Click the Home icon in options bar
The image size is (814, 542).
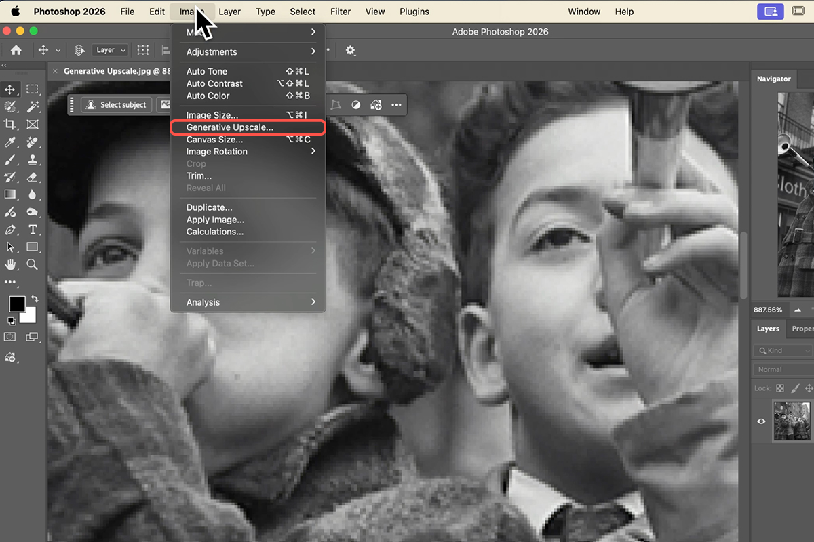(16, 50)
